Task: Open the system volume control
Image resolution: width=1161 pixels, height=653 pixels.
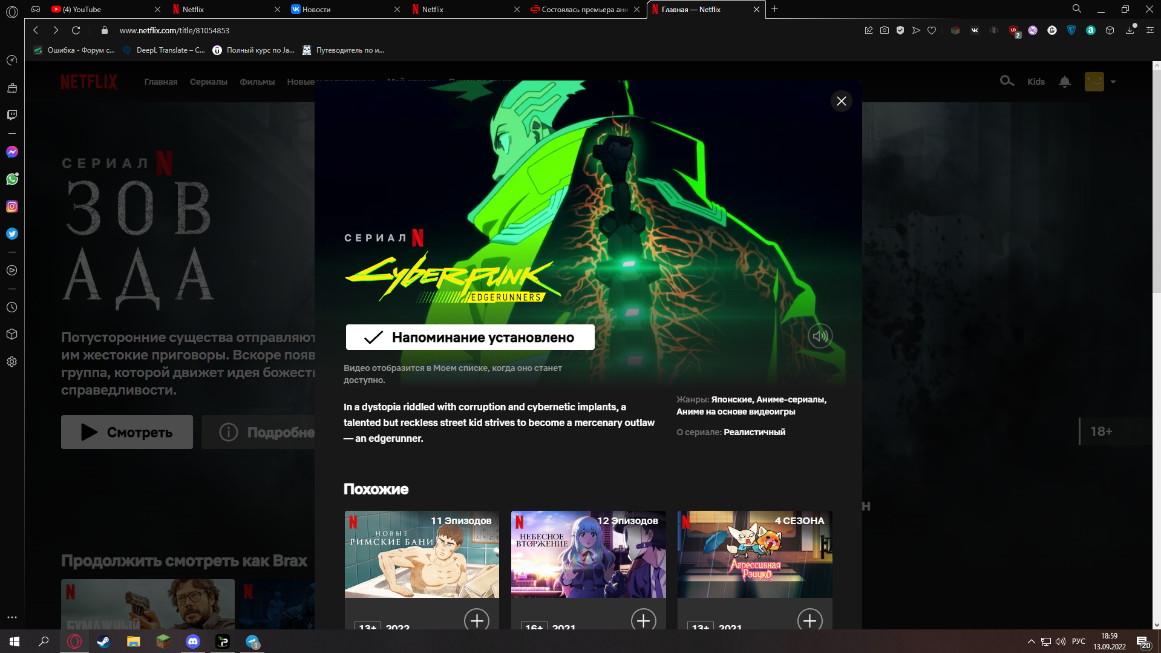Action: click(x=1061, y=642)
